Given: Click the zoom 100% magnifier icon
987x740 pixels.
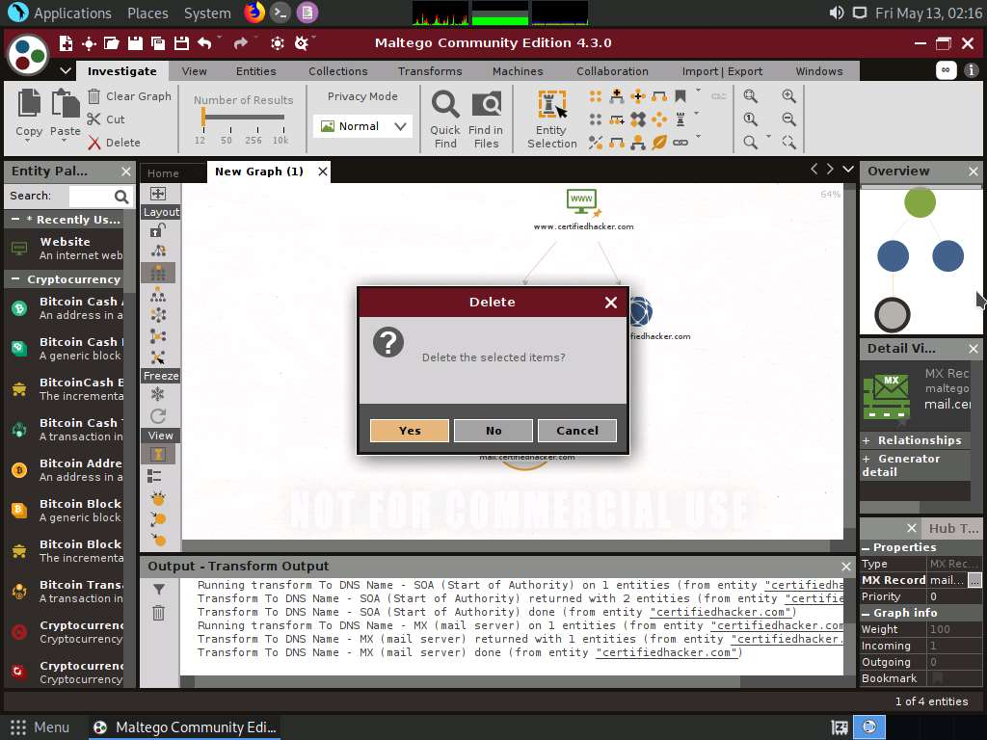Looking at the screenshot, I should point(750,119).
